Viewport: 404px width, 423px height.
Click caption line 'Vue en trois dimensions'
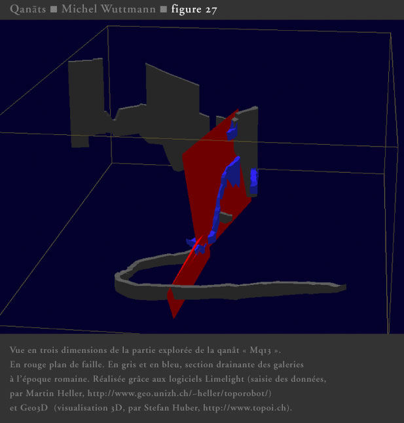pyautogui.click(x=145, y=350)
